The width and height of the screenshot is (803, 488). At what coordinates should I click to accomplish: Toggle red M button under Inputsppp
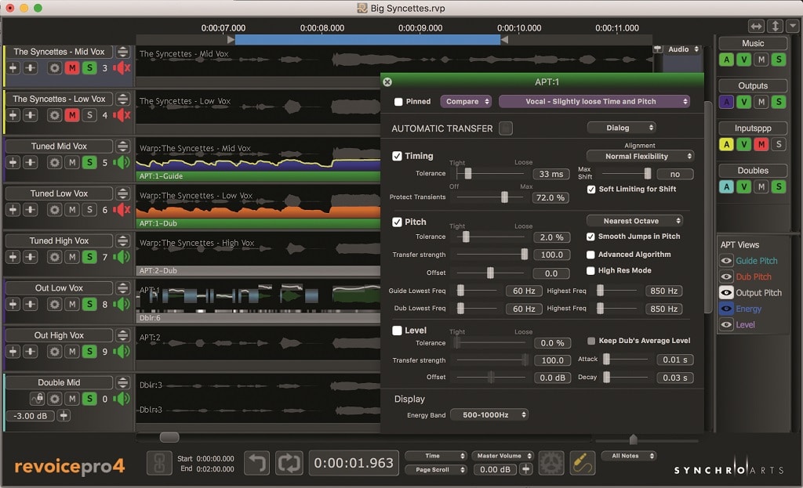[x=761, y=144]
